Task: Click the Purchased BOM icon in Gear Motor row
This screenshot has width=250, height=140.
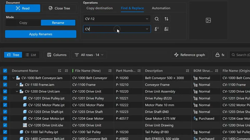Action: pyautogui.click(x=196, y=118)
